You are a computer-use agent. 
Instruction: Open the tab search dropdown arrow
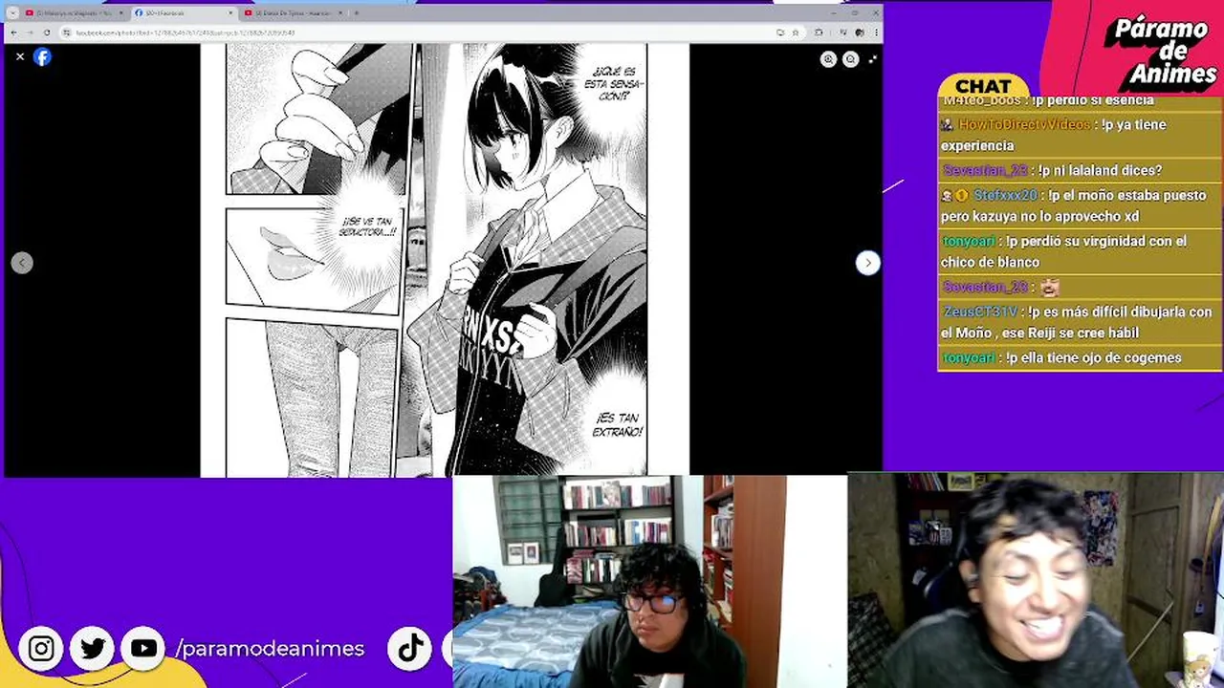pyautogui.click(x=12, y=13)
